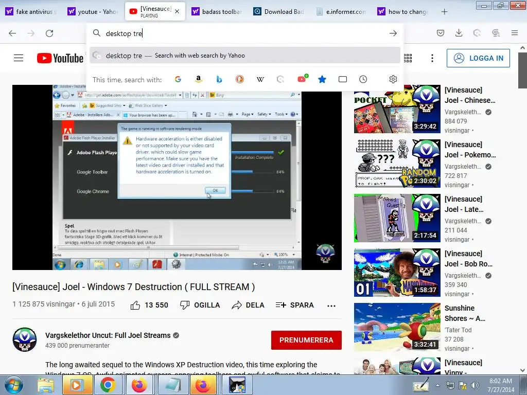Open Joel - Pokemo video thumbnail 2:30:02
The height and width of the screenshot is (395, 527).
[397, 164]
